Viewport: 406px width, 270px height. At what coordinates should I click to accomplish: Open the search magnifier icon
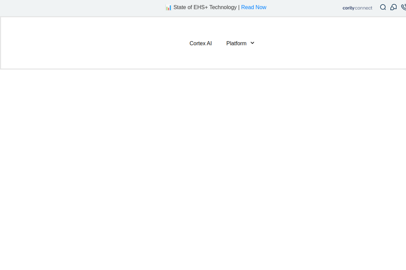(x=383, y=7)
